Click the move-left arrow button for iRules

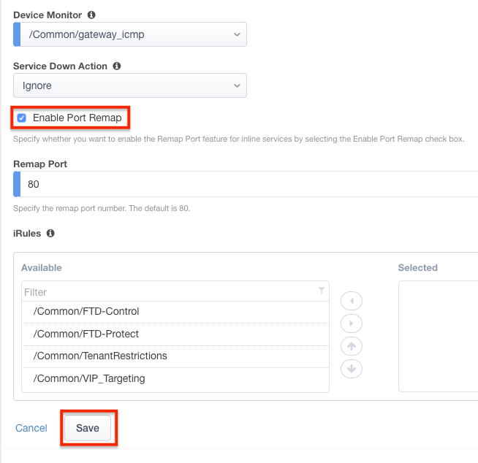pos(352,301)
